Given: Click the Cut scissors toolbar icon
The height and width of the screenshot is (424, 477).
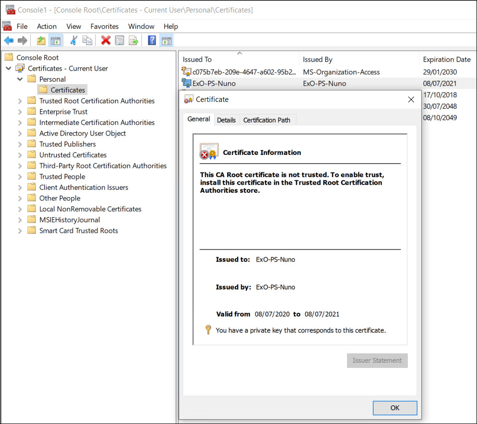Looking at the screenshot, I should point(73,40).
